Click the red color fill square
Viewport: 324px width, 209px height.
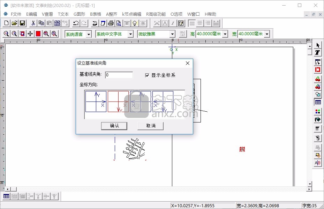[38, 34]
